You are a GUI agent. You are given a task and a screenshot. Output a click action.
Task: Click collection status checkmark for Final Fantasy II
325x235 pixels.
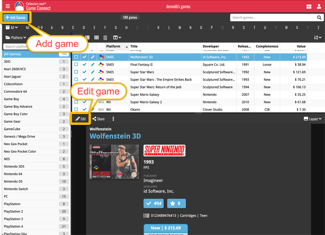[84, 65]
